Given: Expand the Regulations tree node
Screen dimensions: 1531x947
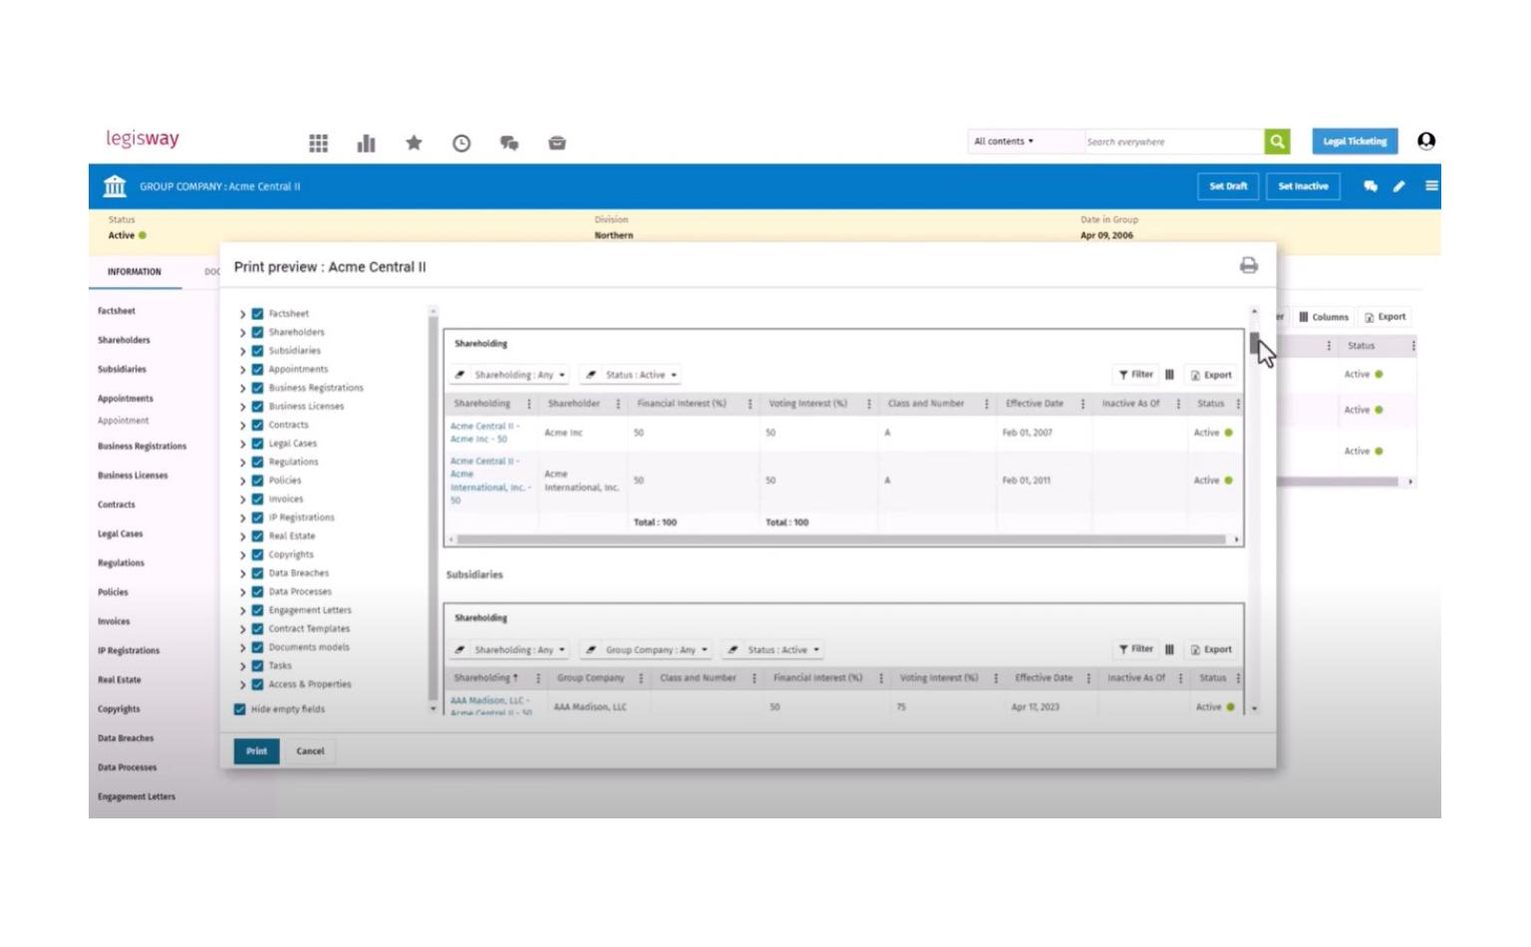Looking at the screenshot, I should click(242, 463).
